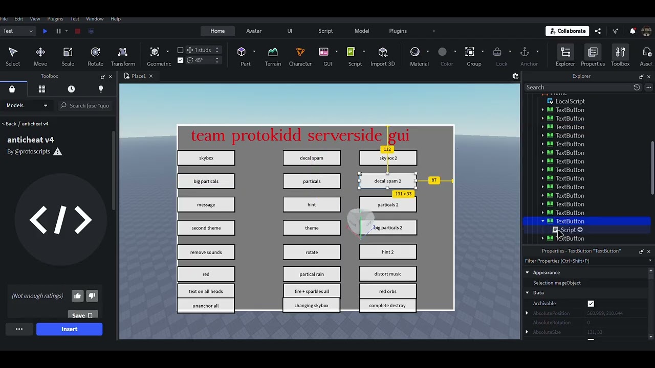Expand the AbsolutePosition property
Image resolution: width=655 pixels, height=368 pixels.
527,313
